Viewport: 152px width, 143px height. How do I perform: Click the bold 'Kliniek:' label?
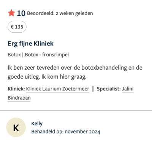(x=16, y=89)
